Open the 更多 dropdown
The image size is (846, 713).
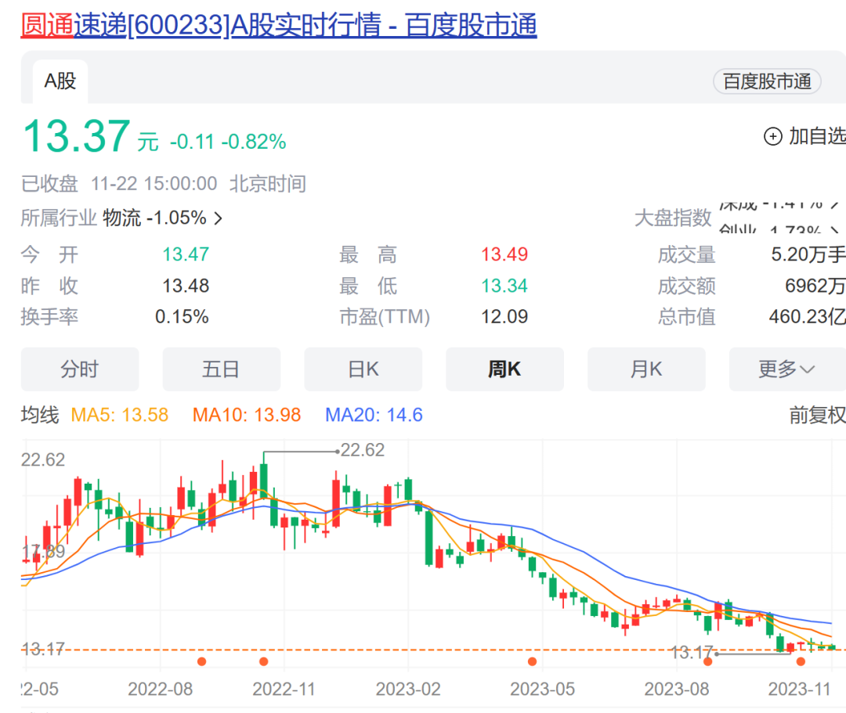786,369
